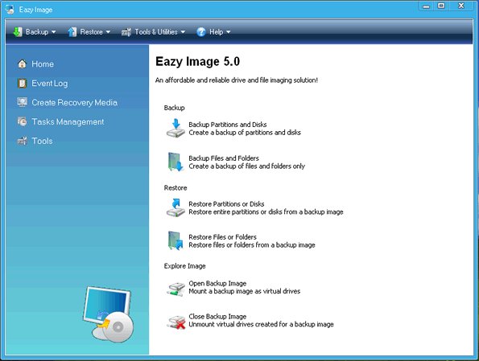Screen dimensions: 479x361
Task: Minimize the Eazy Image window
Action: click(427, 6)
